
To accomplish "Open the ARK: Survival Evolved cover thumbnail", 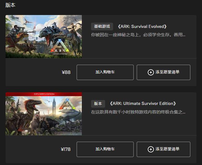I will 44,36.
